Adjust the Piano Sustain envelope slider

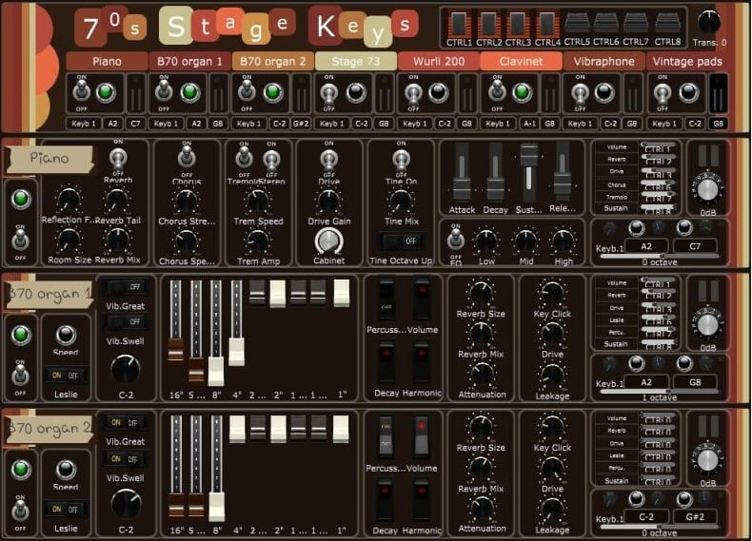[528, 156]
